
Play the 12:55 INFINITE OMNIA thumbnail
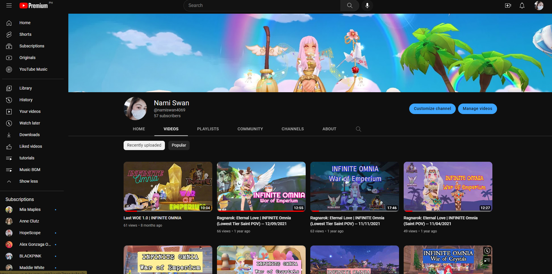click(261, 186)
